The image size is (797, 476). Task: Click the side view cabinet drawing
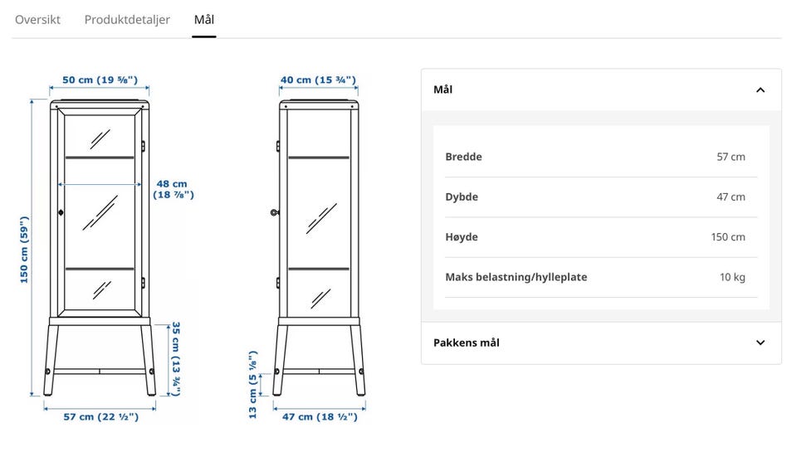point(319,248)
